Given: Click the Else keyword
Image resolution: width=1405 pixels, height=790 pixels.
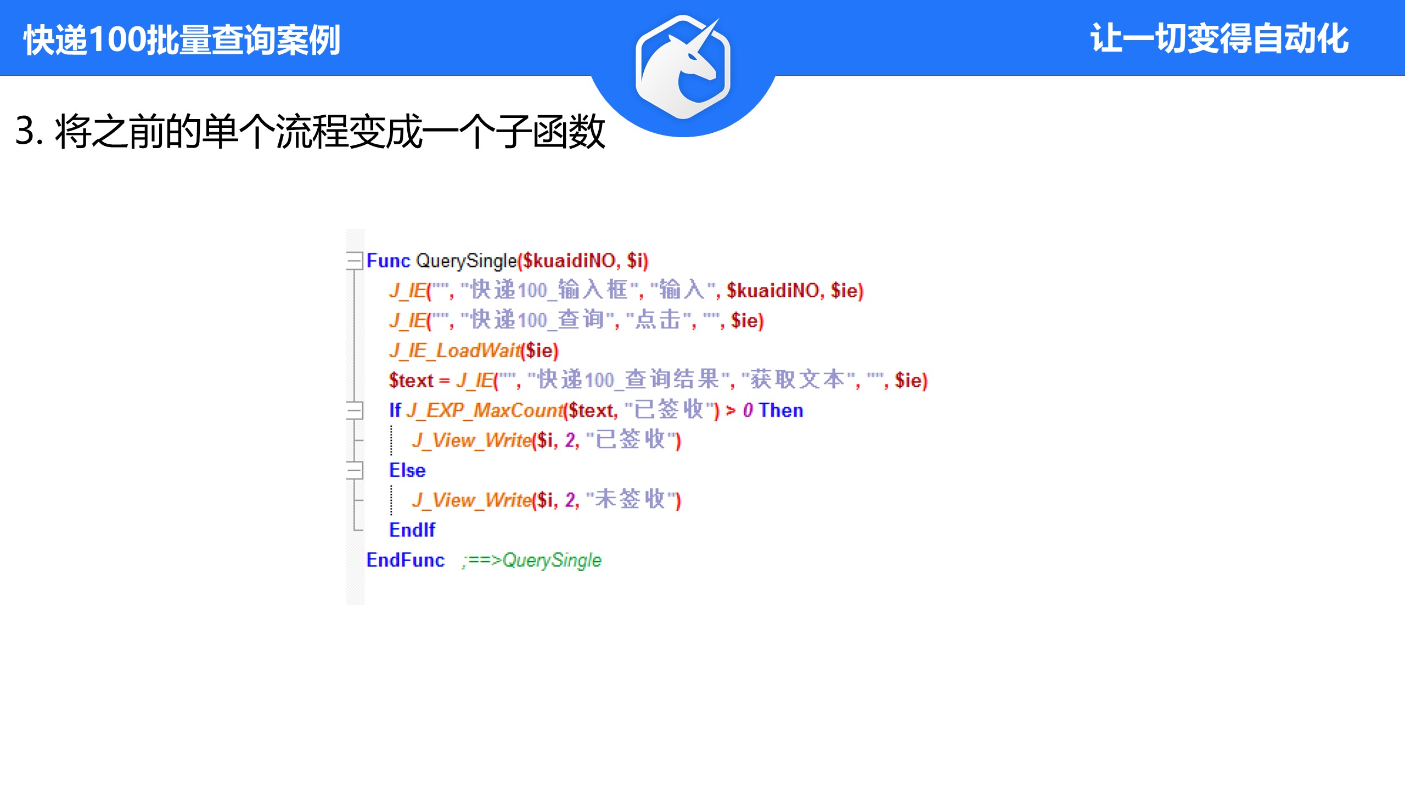Looking at the screenshot, I should (x=407, y=470).
